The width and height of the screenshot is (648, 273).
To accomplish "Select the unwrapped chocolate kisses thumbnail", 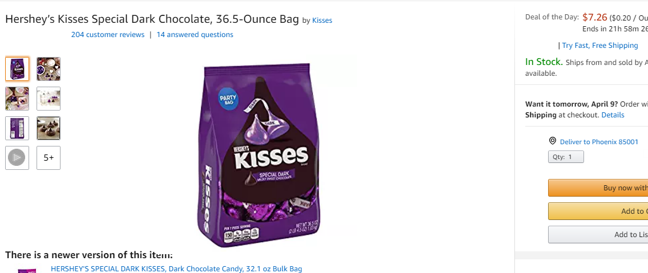I will (x=49, y=128).
